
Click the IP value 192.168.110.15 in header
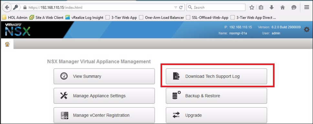tap(241, 27)
